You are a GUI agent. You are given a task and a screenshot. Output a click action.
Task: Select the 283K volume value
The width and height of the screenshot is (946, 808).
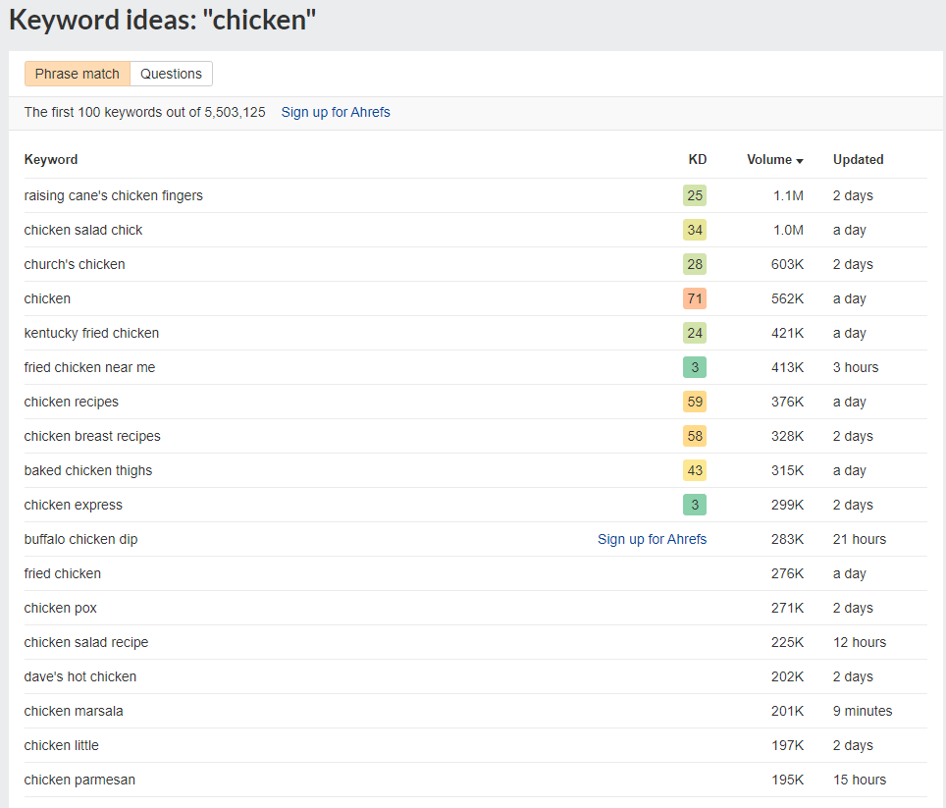(787, 540)
